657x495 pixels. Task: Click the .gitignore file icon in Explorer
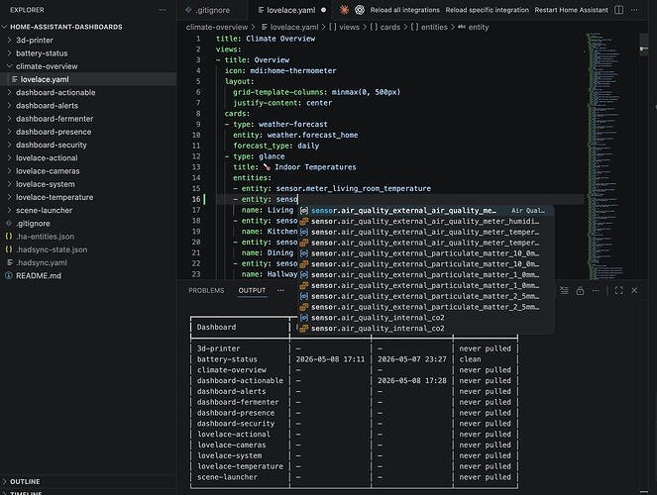click(x=9, y=224)
